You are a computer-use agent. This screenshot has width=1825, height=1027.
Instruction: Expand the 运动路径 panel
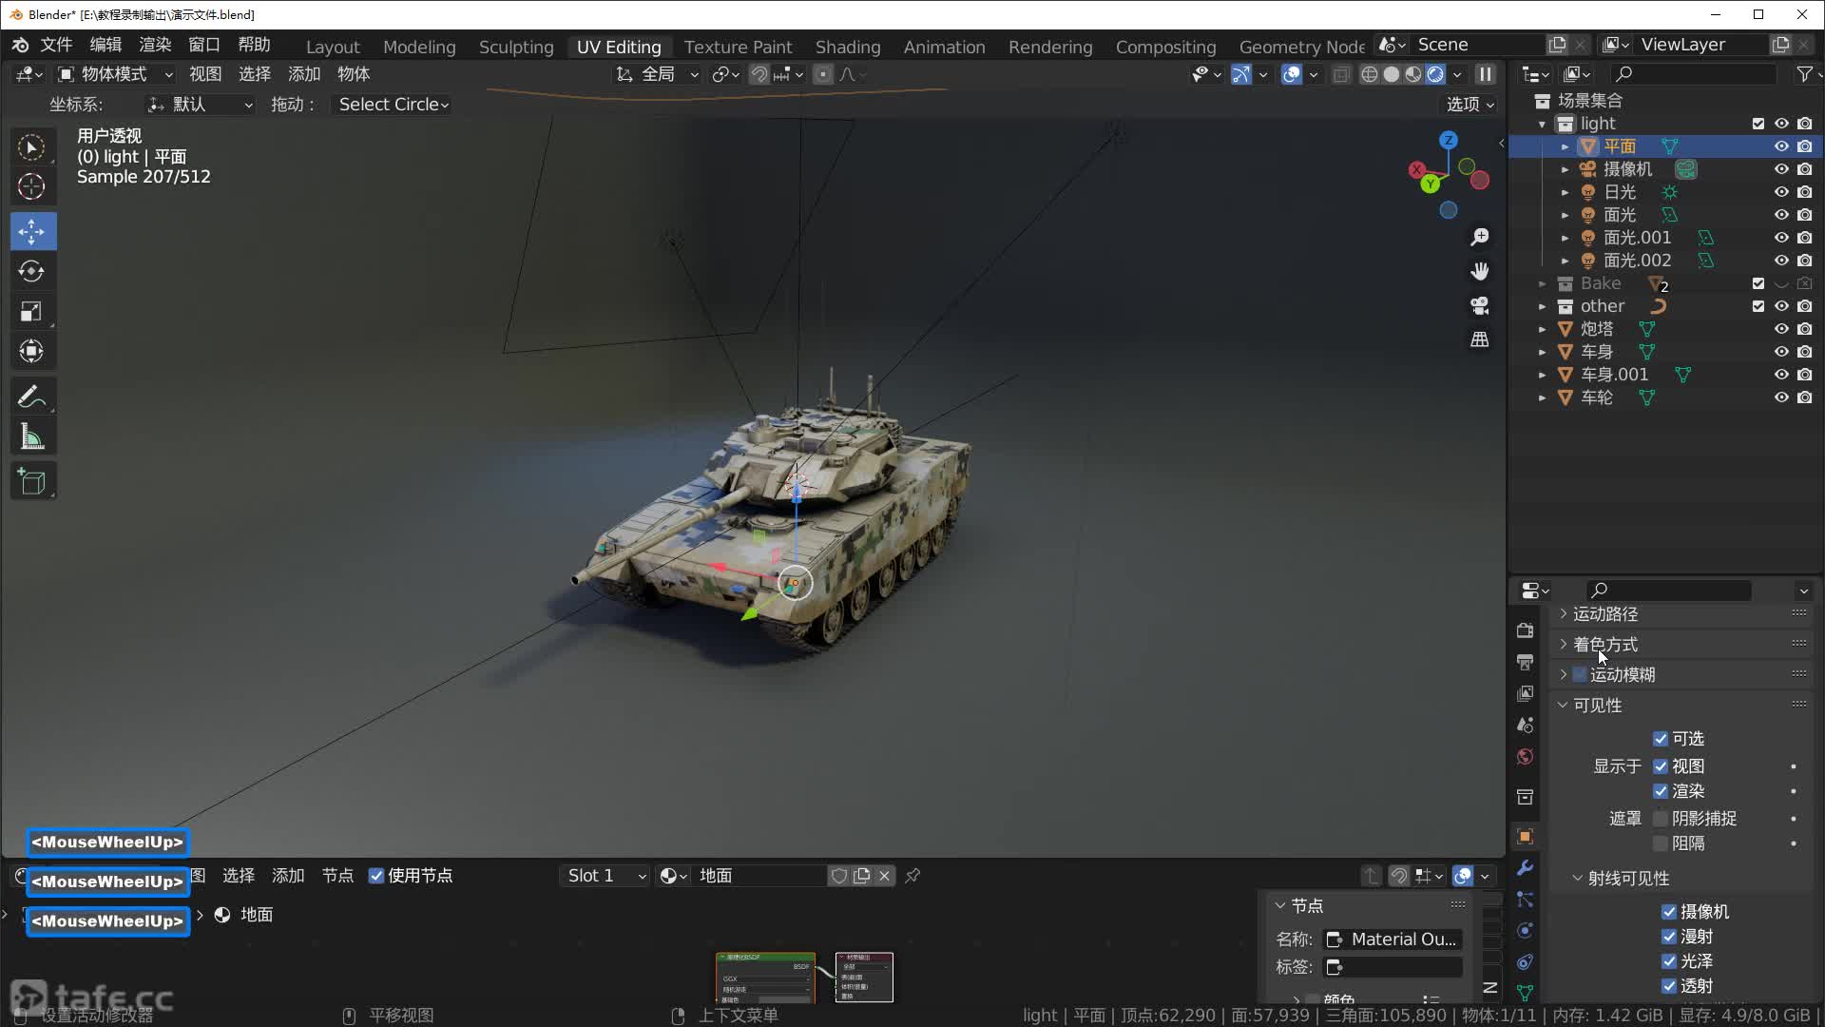(1605, 614)
